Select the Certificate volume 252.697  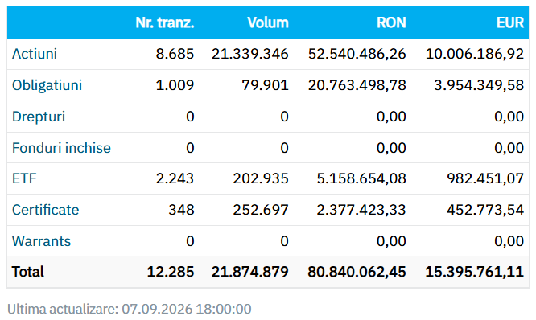(x=261, y=210)
